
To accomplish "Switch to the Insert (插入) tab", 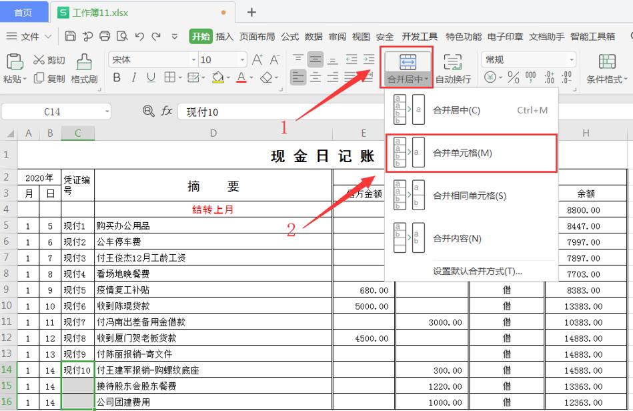I will pos(225,37).
